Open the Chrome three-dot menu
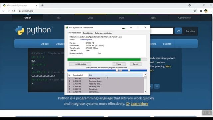Viewport: 213px width, 120px height. (211, 11)
